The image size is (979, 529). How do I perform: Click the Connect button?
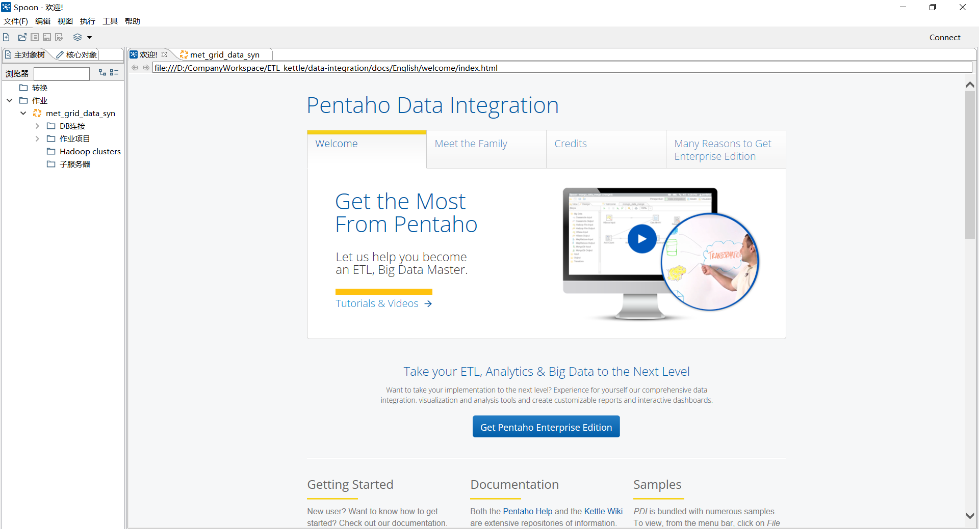point(945,37)
